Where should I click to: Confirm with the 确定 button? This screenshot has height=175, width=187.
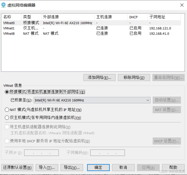tap(98, 167)
